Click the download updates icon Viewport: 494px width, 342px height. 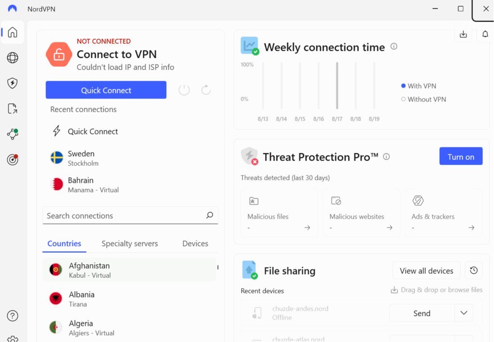[463, 34]
